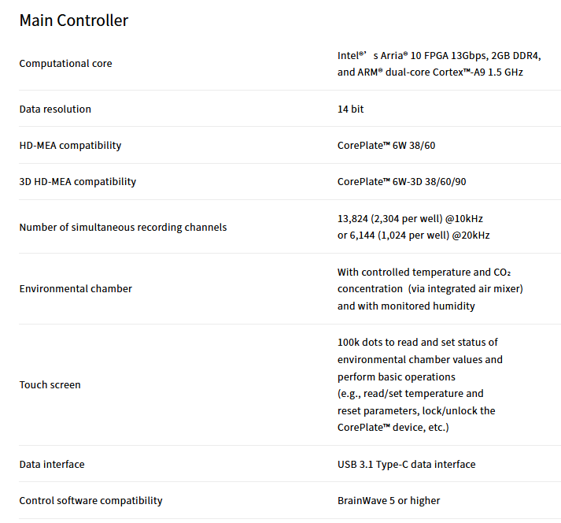The image size is (561, 523).
Task: Click the Intel Arria 10 FPGA specification text
Action: point(439,64)
